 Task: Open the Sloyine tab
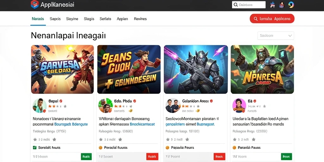pyautogui.click(x=72, y=19)
